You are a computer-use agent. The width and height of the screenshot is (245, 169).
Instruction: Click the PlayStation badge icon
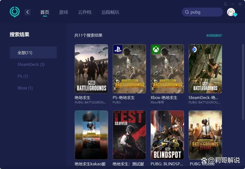point(118,49)
